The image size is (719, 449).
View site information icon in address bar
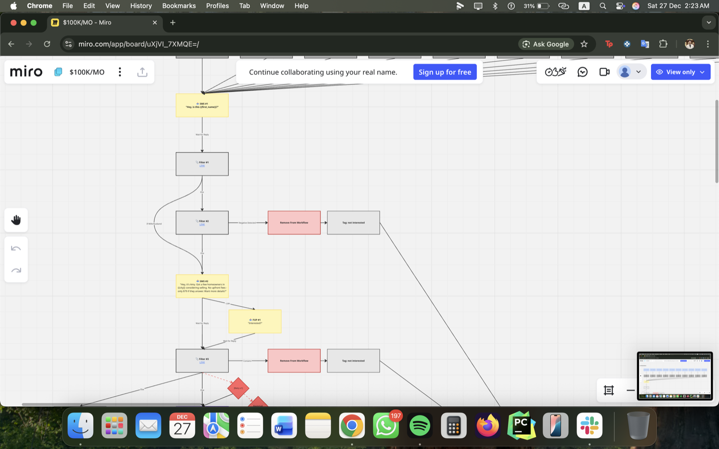[69, 44]
